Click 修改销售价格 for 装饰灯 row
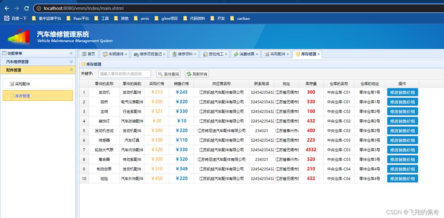444x218 pixels. (402, 121)
